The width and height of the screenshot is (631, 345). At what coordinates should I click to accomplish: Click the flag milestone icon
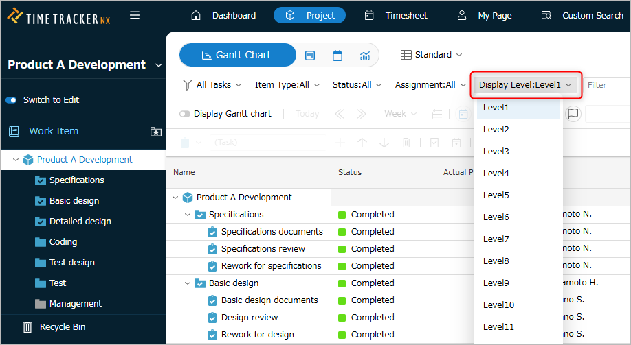[x=573, y=114]
